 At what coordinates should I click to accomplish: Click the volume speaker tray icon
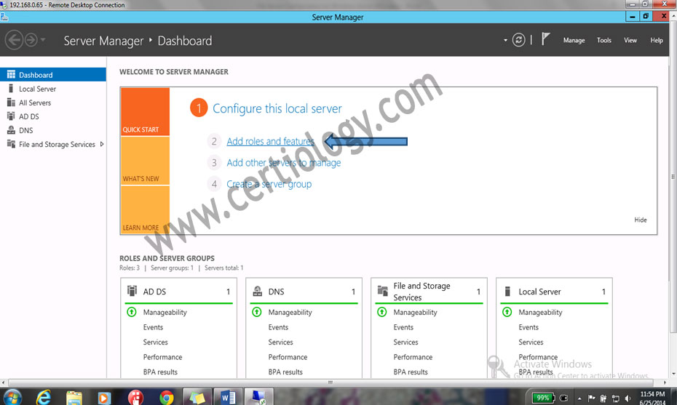(x=627, y=398)
